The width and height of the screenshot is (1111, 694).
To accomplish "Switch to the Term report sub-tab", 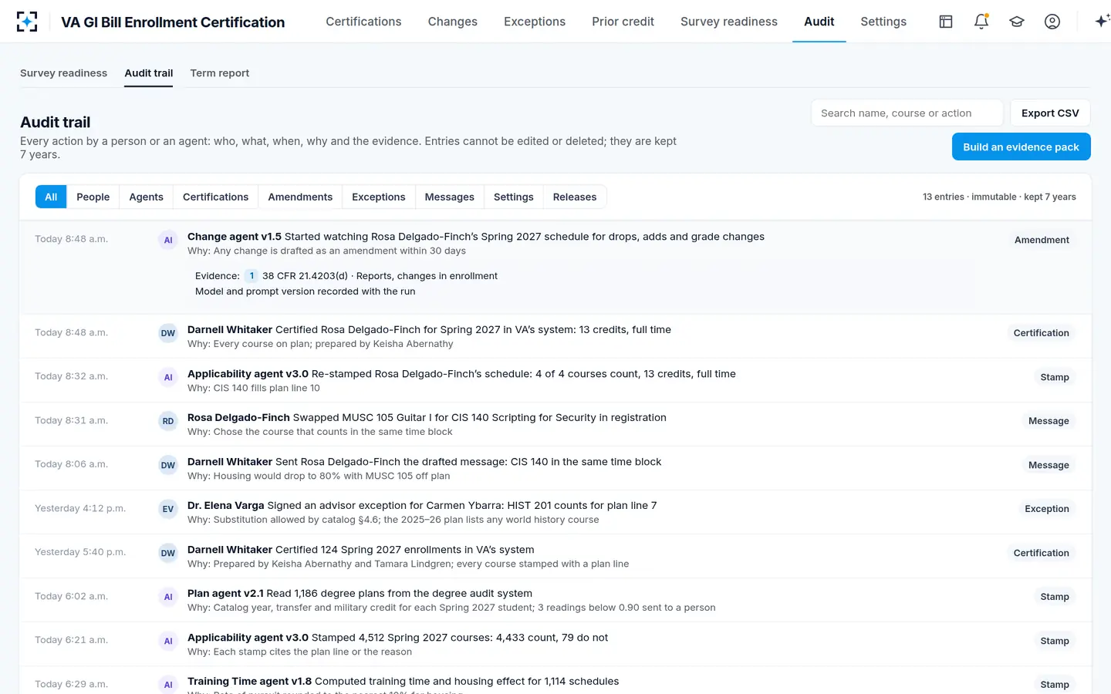I will pos(220,73).
